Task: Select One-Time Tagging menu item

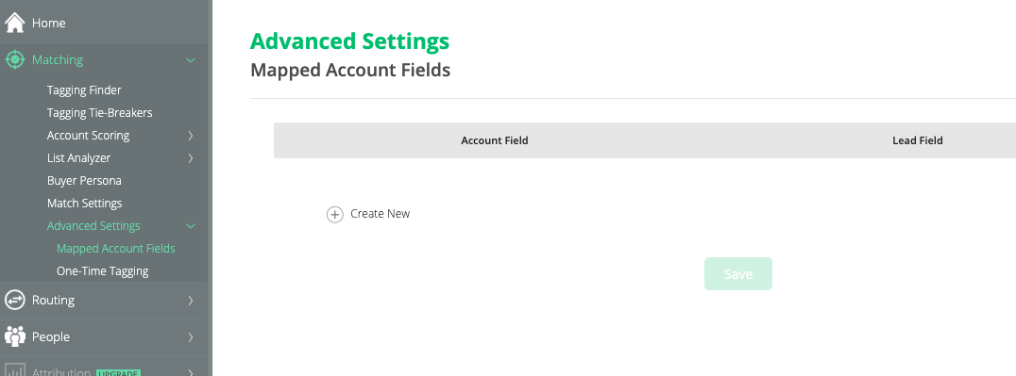Action: click(102, 271)
